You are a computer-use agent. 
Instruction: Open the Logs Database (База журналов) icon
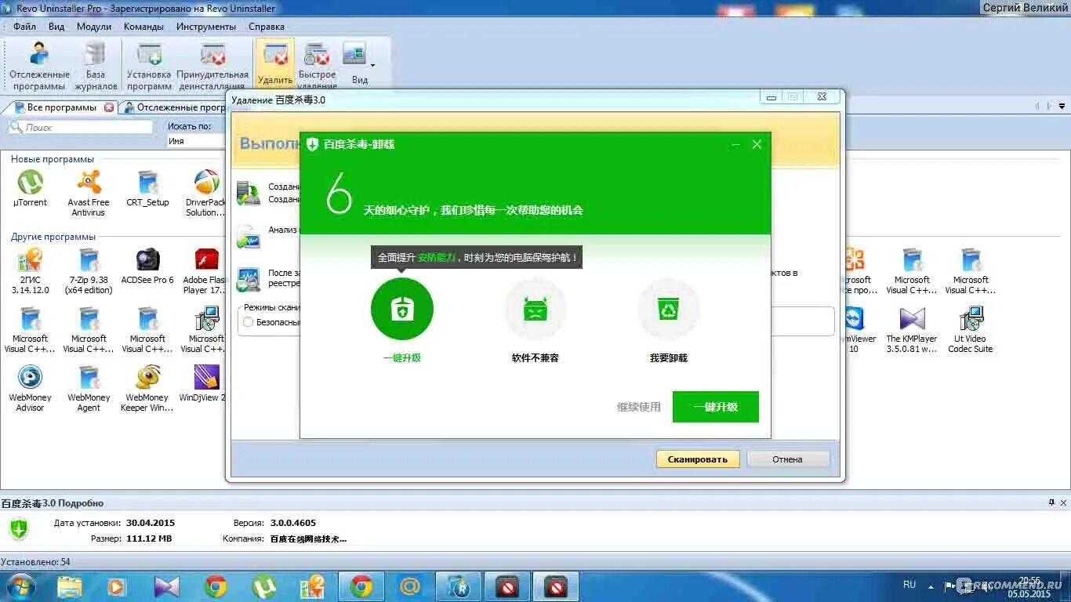(96, 65)
